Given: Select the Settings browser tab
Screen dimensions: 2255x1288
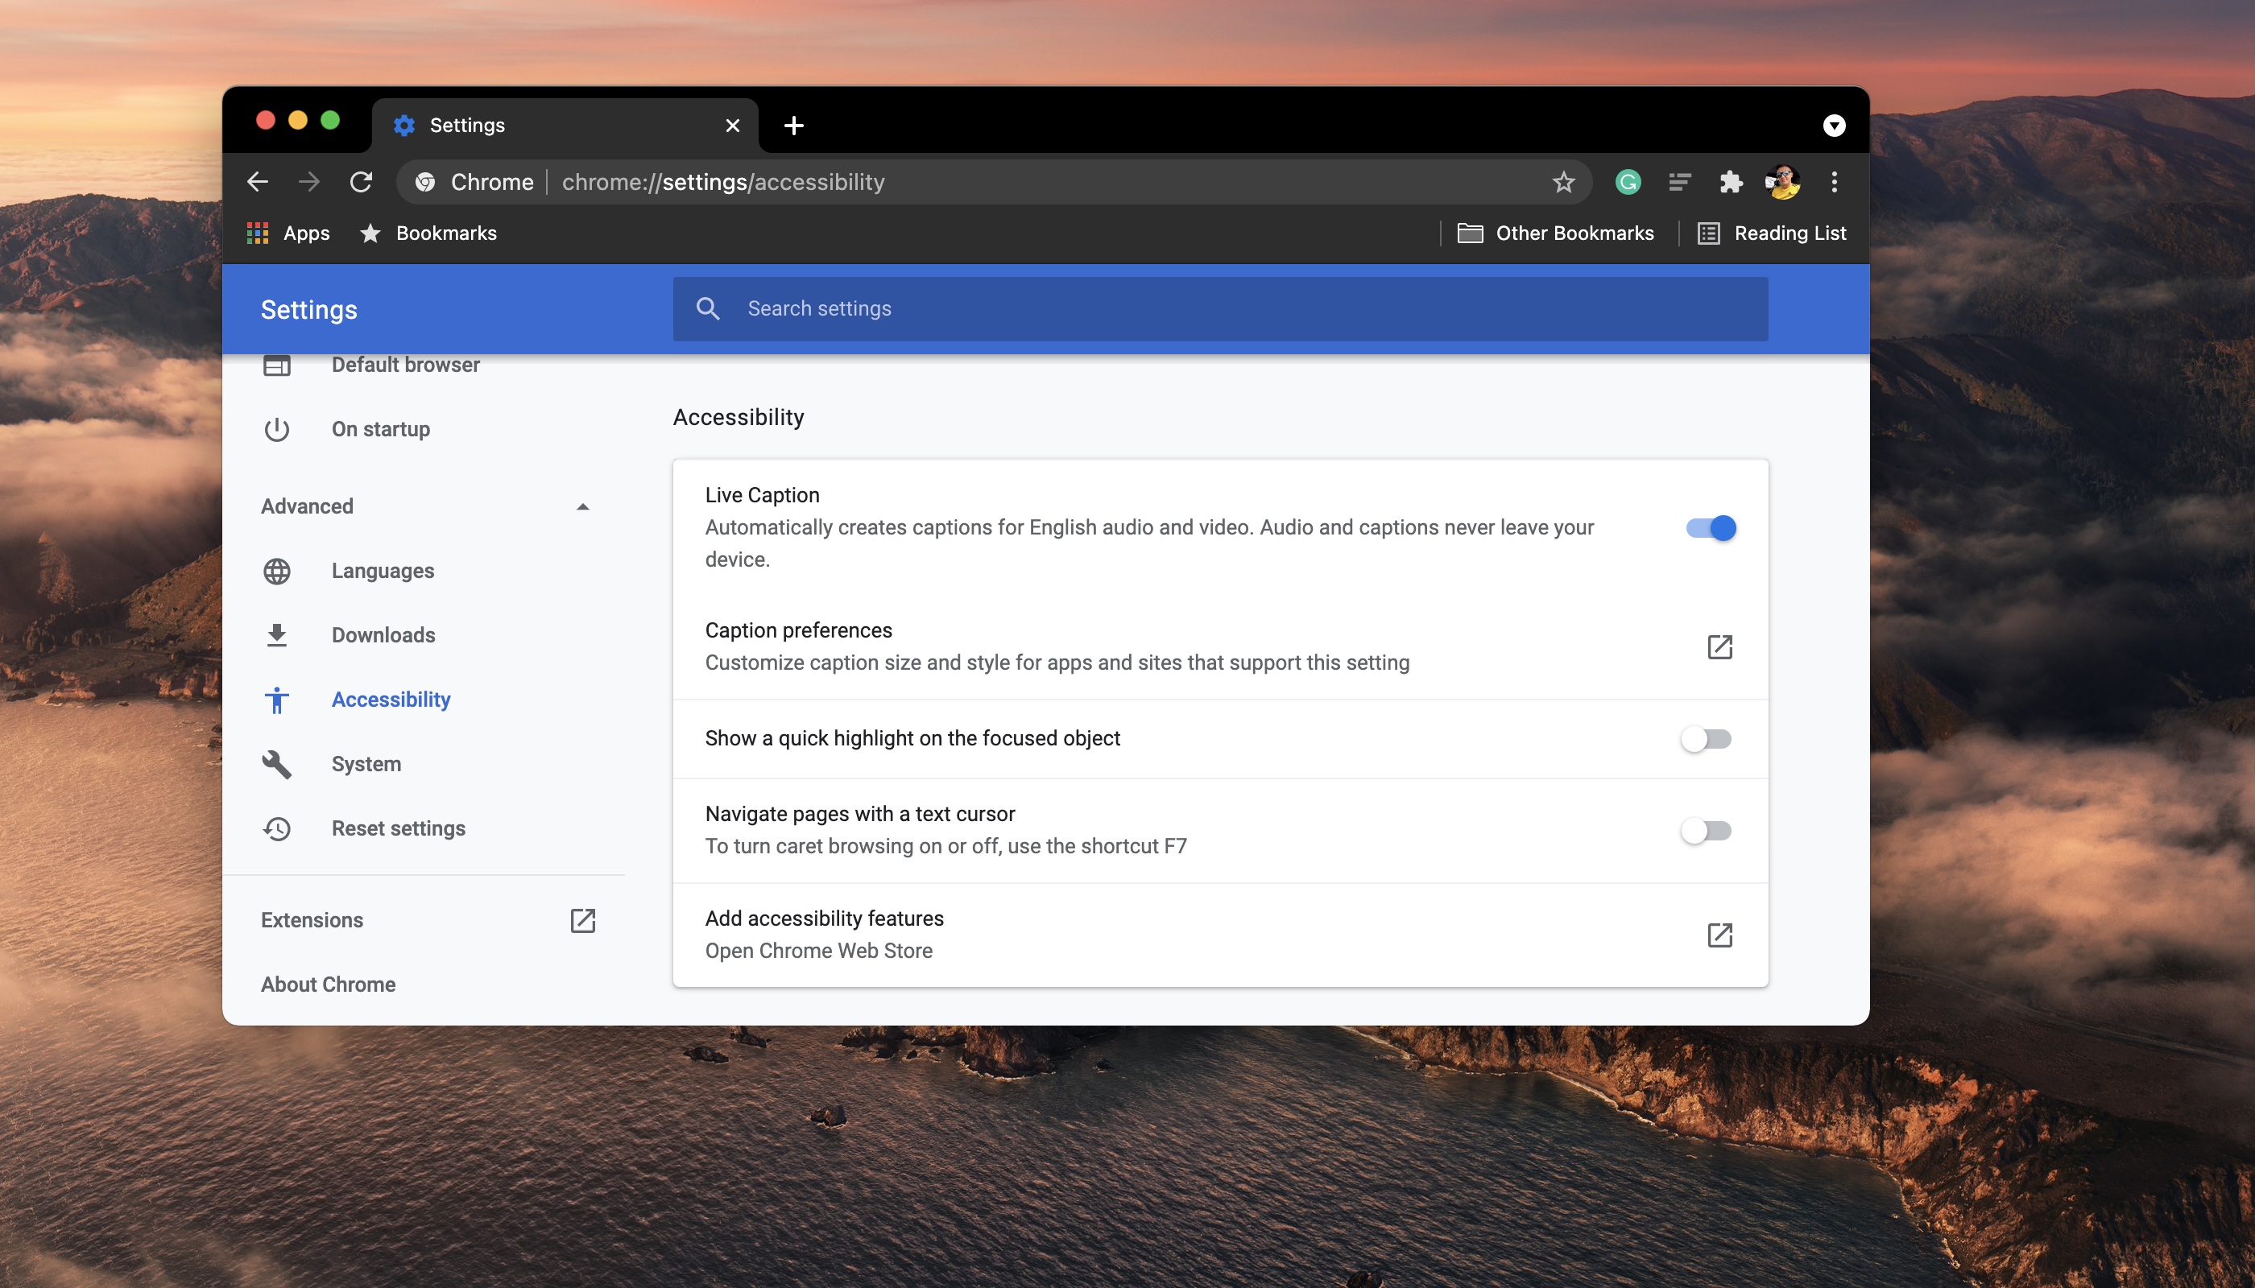Looking at the screenshot, I should pyautogui.click(x=565, y=126).
